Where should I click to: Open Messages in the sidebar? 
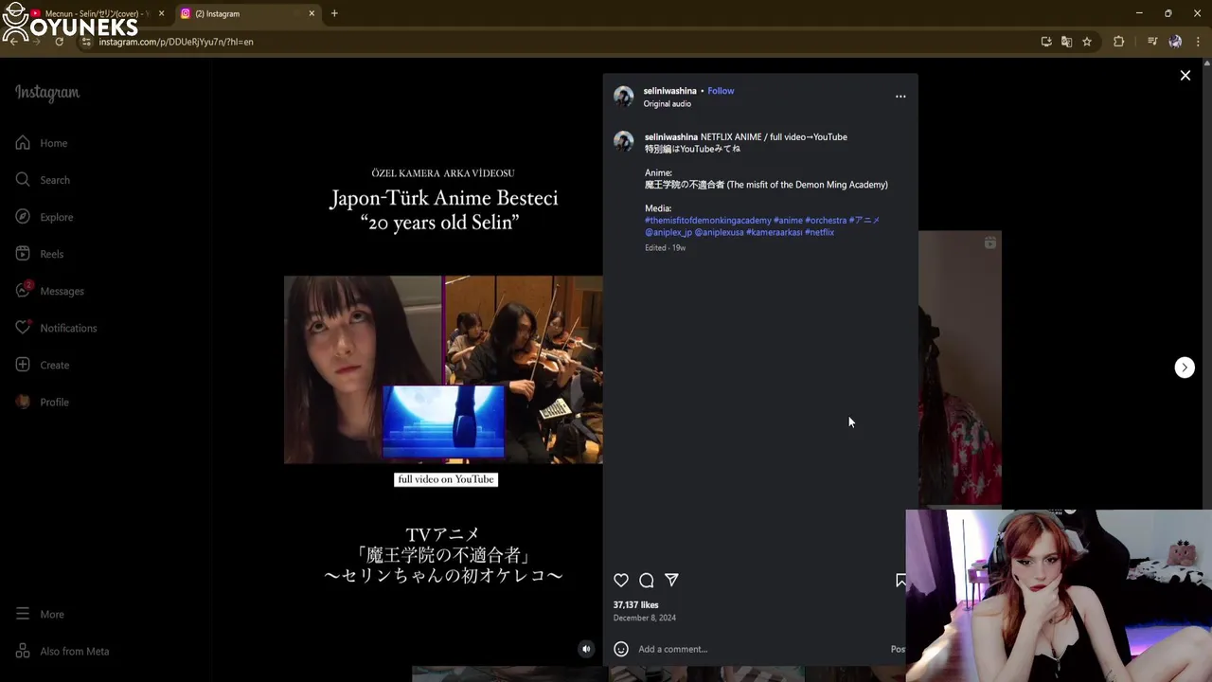tap(49, 291)
